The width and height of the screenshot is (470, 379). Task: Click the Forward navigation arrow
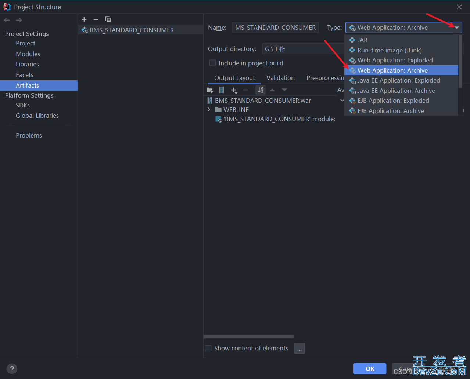pos(19,20)
